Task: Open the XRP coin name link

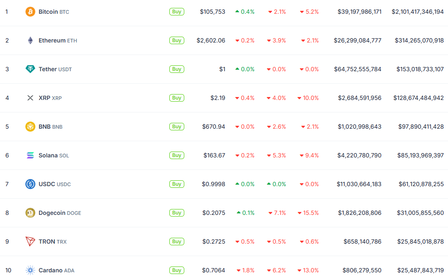Action: point(50,98)
